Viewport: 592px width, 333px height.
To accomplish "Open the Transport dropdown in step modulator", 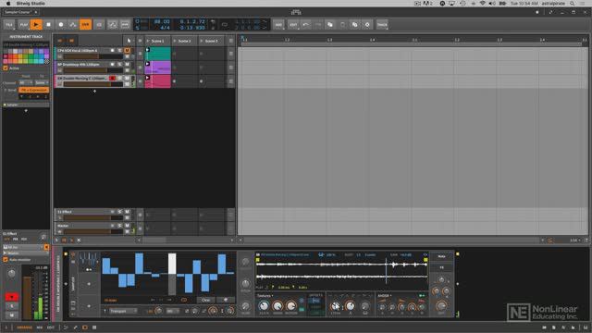I will pyautogui.click(x=123, y=311).
